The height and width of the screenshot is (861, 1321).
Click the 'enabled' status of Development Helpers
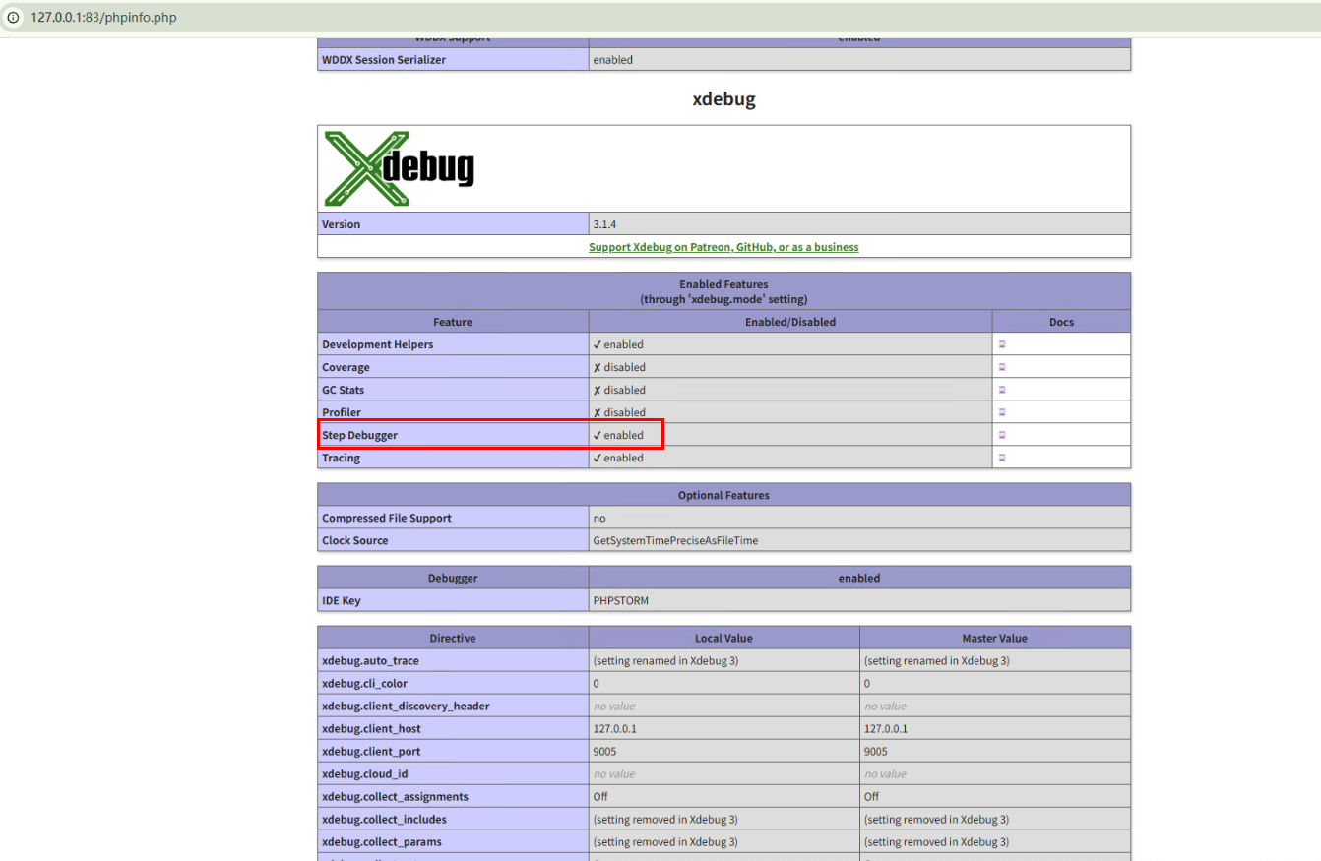[618, 344]
